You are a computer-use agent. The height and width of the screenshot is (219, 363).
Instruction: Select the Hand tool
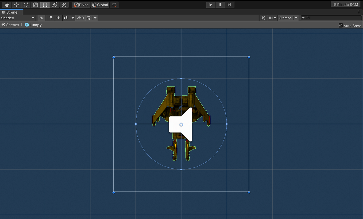[x=7, y=5]
